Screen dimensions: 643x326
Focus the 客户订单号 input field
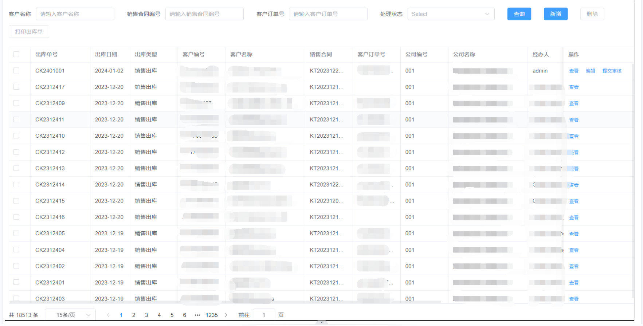point(328,14)
